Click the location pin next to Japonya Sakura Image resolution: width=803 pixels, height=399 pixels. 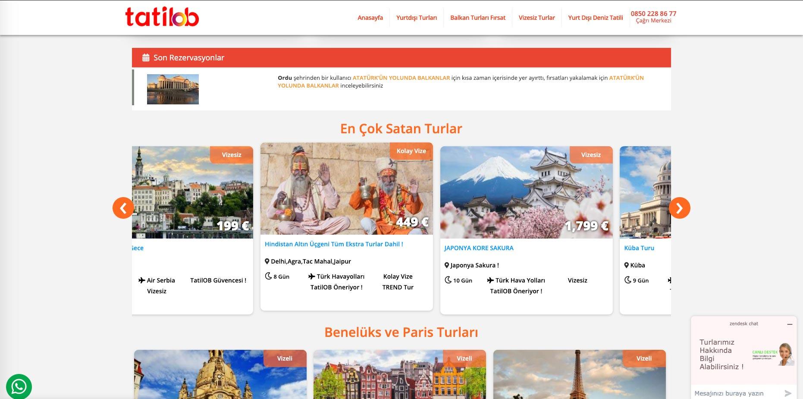(x=447, y=265)
